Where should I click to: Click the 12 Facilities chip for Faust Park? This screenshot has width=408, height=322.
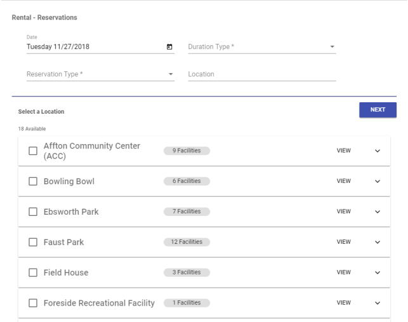186,242
